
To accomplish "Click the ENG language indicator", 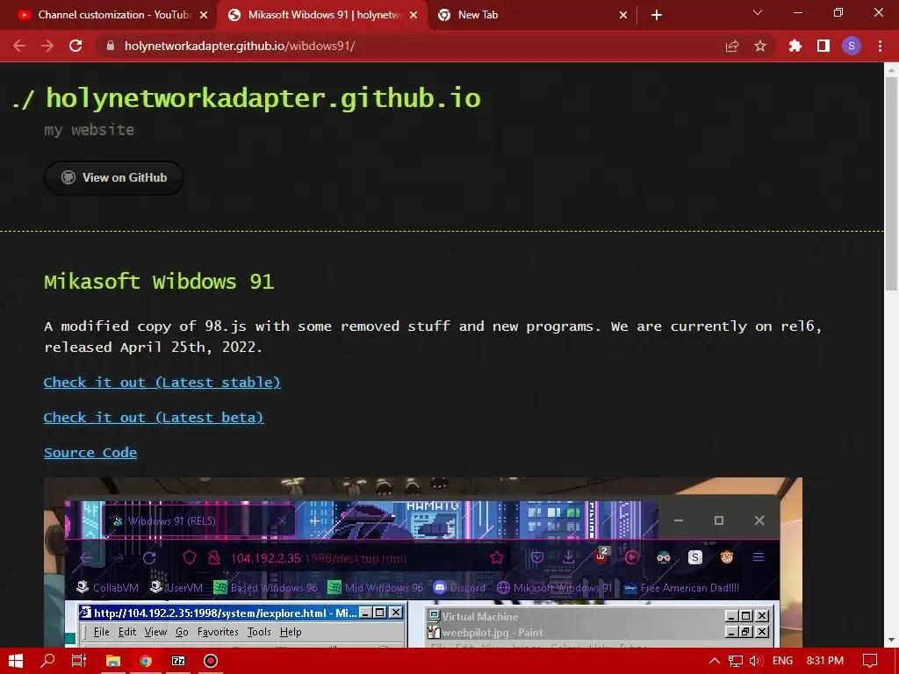I will [782, 661].
